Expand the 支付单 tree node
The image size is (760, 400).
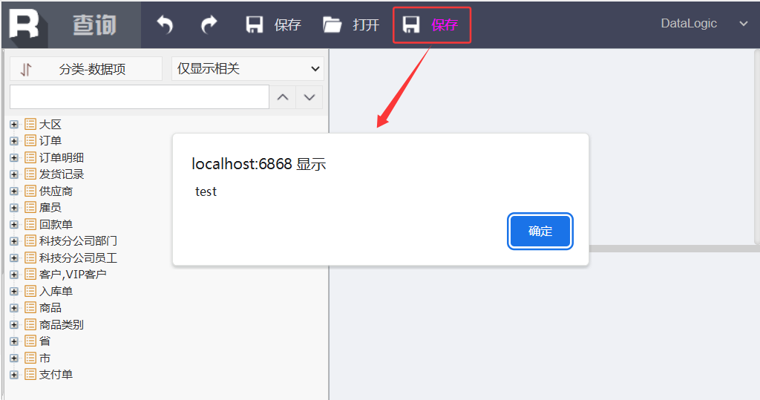pyautogui.click(x=14, y=374)
